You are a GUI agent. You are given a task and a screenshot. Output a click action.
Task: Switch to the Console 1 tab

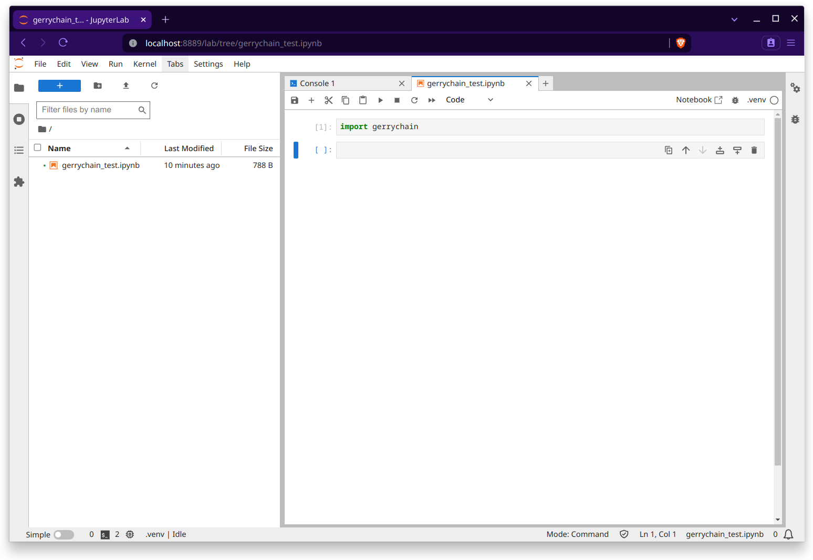317,83
